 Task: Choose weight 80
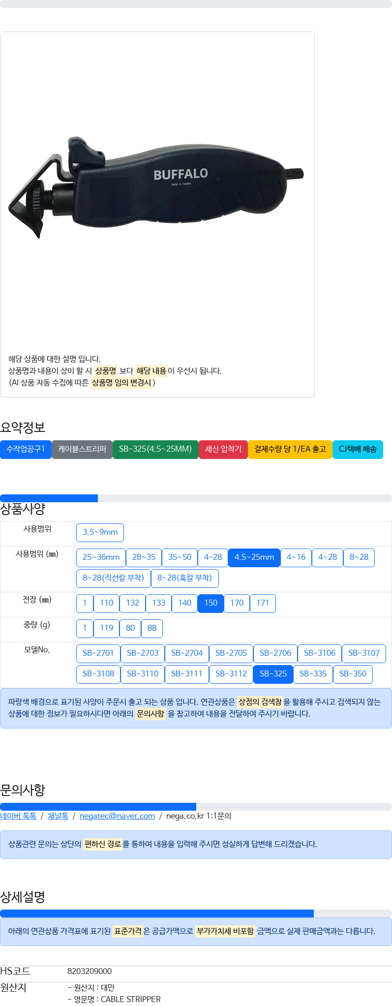point(130,628)
